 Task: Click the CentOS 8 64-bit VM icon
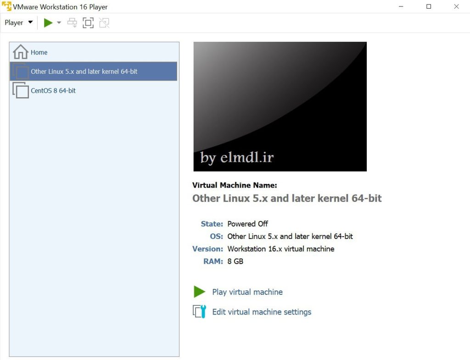pyautogui.click(x=21, y=90)
